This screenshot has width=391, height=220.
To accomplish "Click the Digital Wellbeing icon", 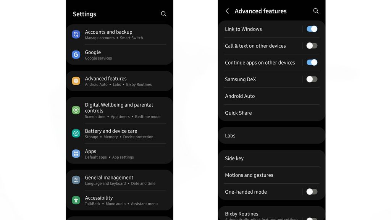I will click(x=76, y=110).
